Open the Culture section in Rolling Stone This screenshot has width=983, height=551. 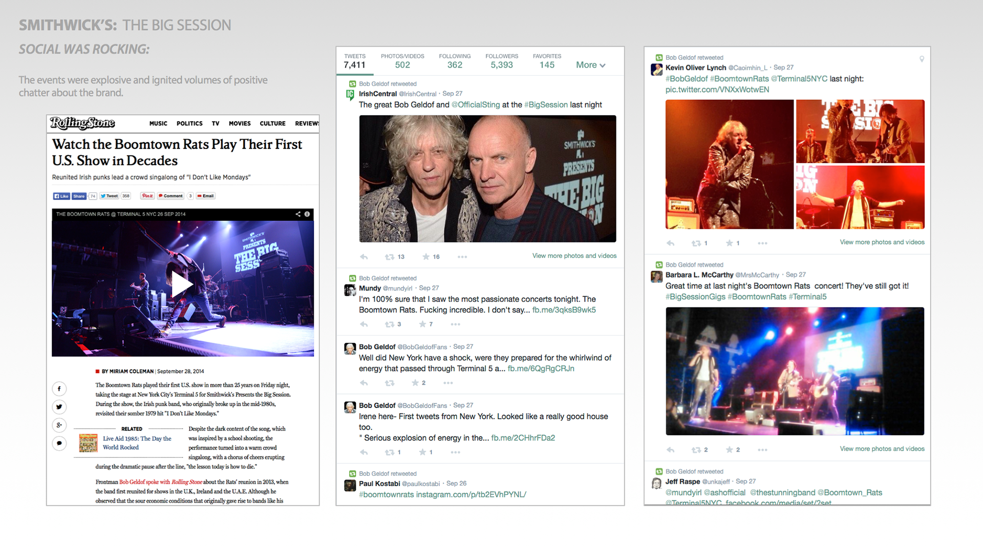click(272, 123)
